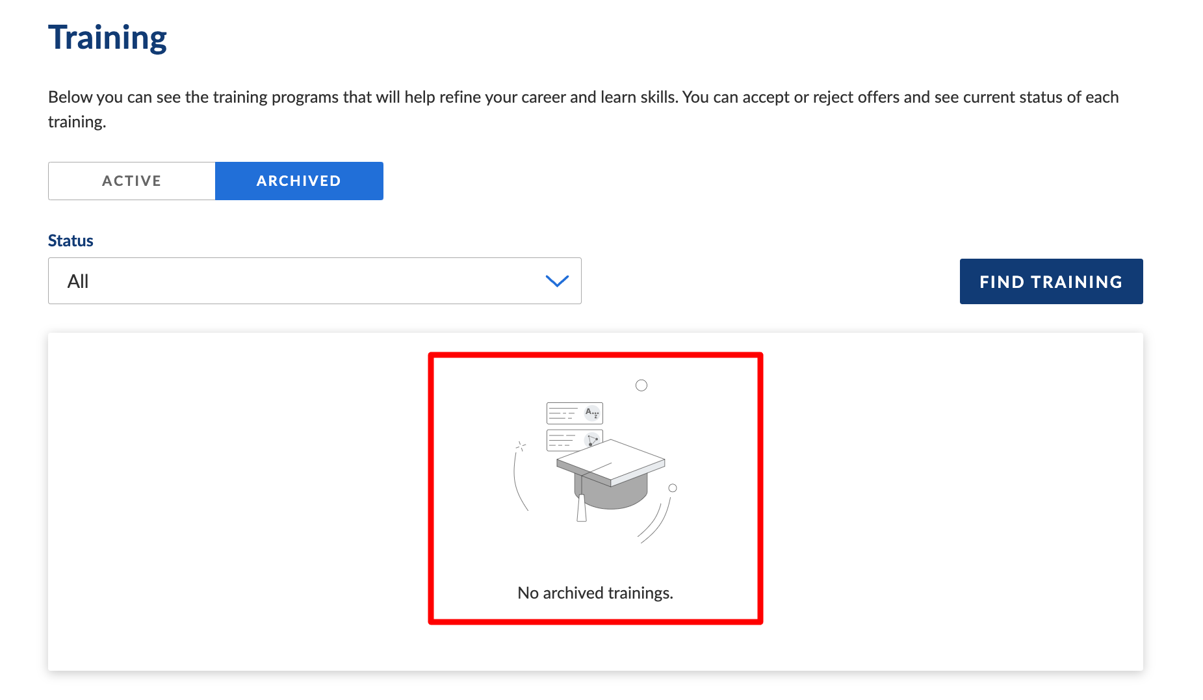The width and height of the screenshot is (1203, 700).
Task: Click the small circle above the illustration
Action: (x=641, y=385)
